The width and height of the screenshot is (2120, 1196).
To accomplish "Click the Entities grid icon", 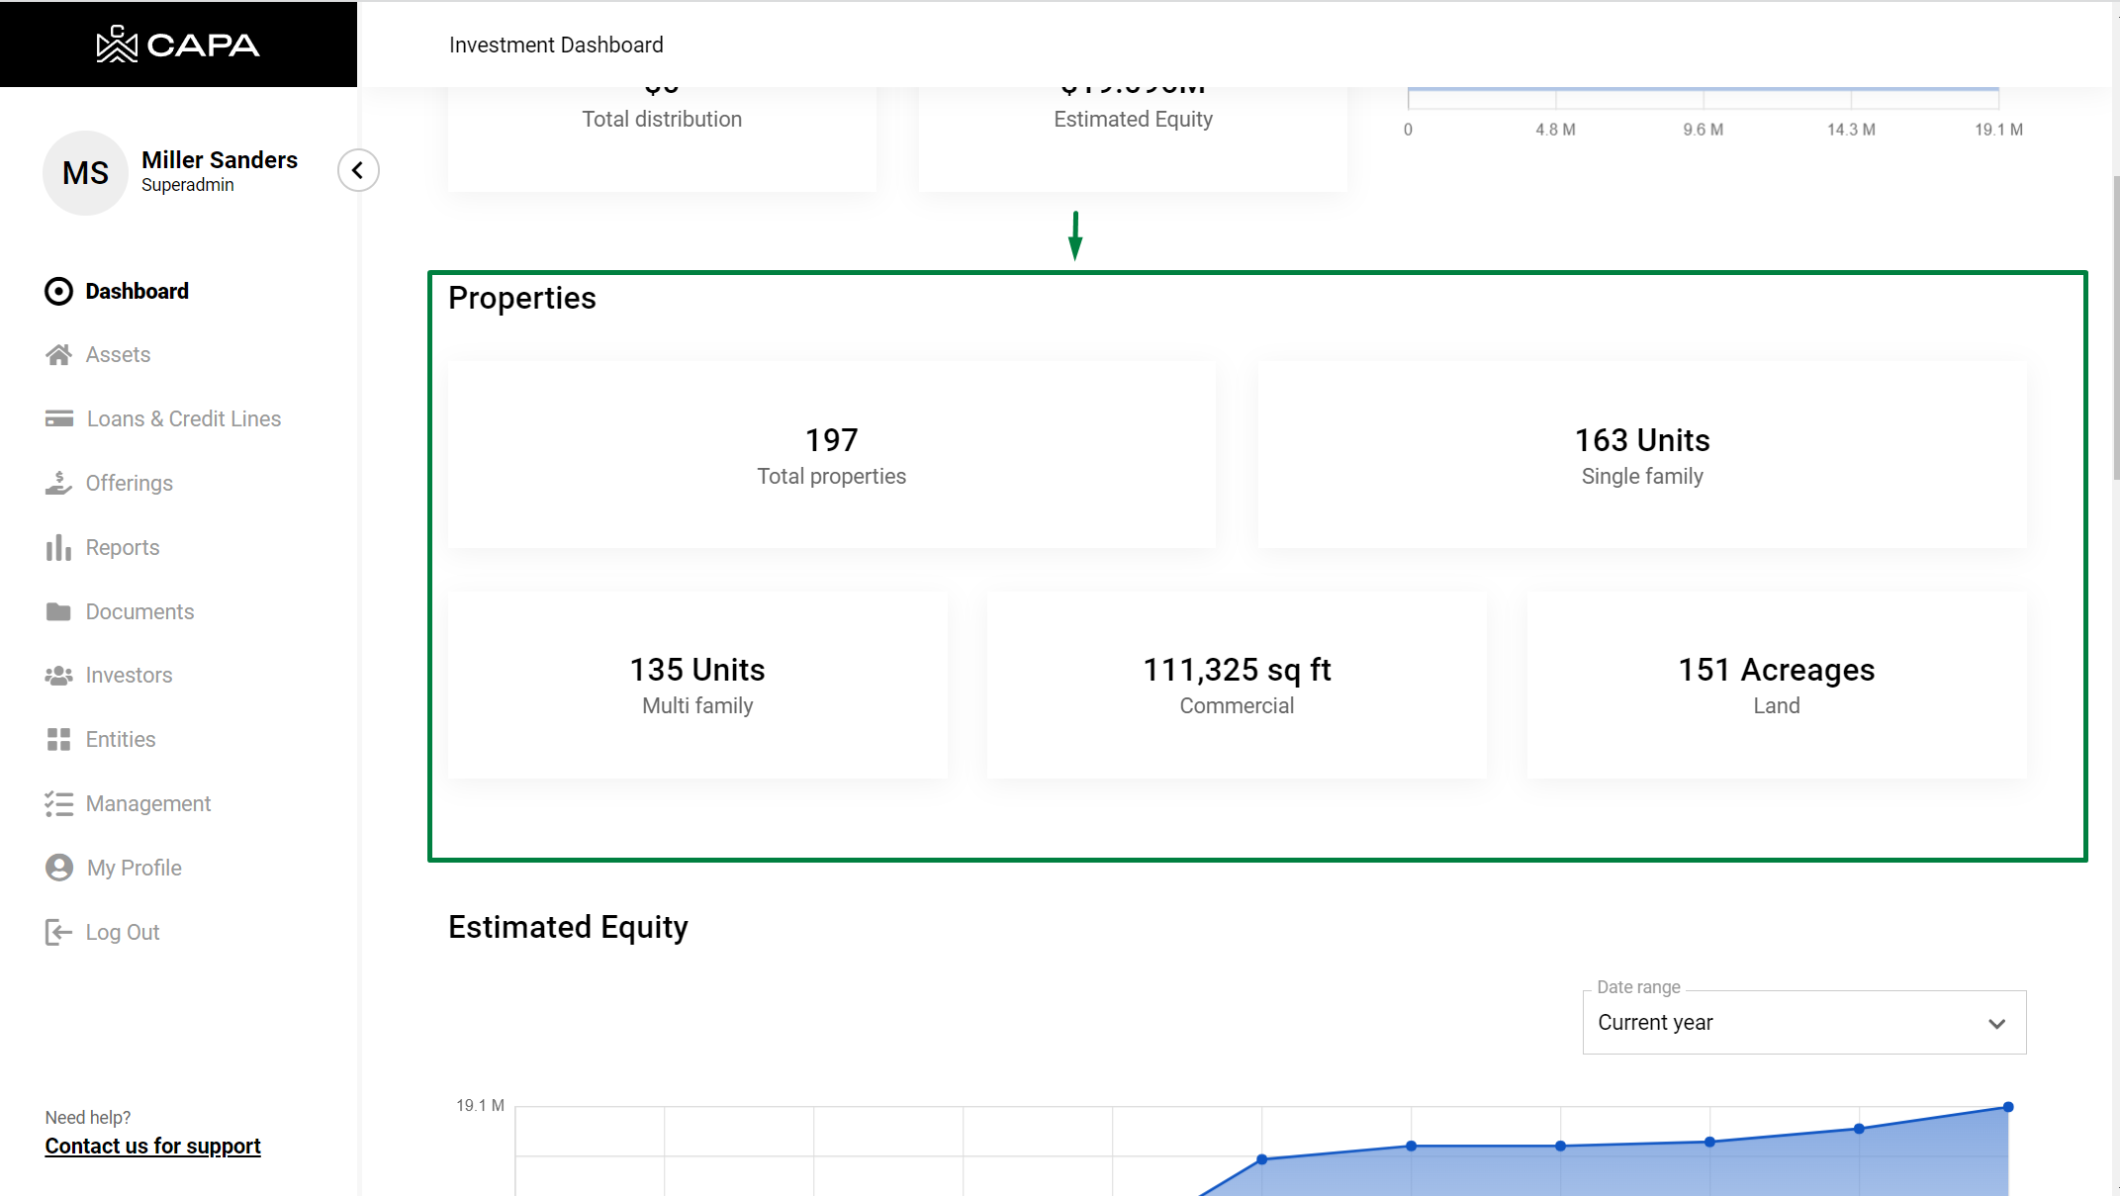I will click(x=58, y=740).
